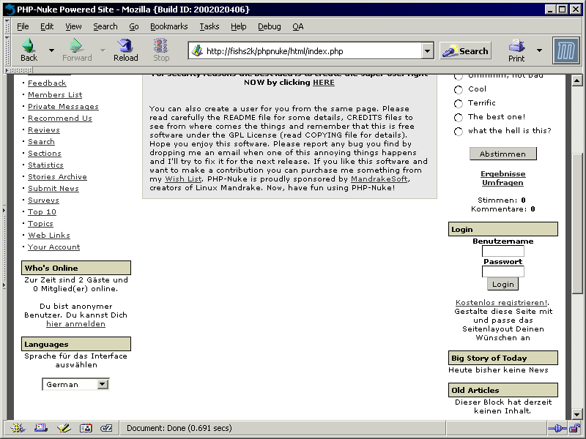Image resolution: width=586 pixels, height=439 pixels.
Task: Open the German language dropdown
Action: [x=103, y=384]
